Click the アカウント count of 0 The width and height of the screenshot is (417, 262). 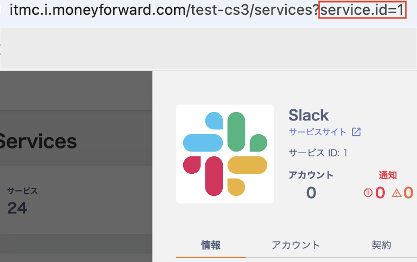point(311,193)
